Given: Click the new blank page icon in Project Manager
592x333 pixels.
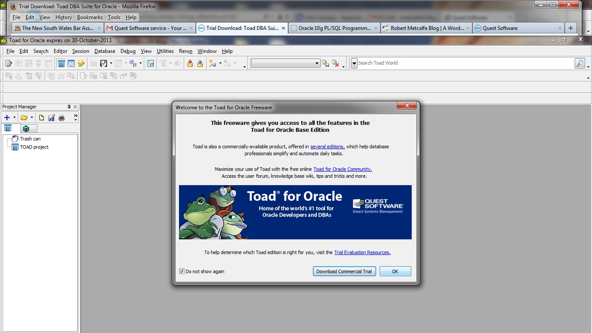Looking at the screenshot, I should (x=42, y=118).
